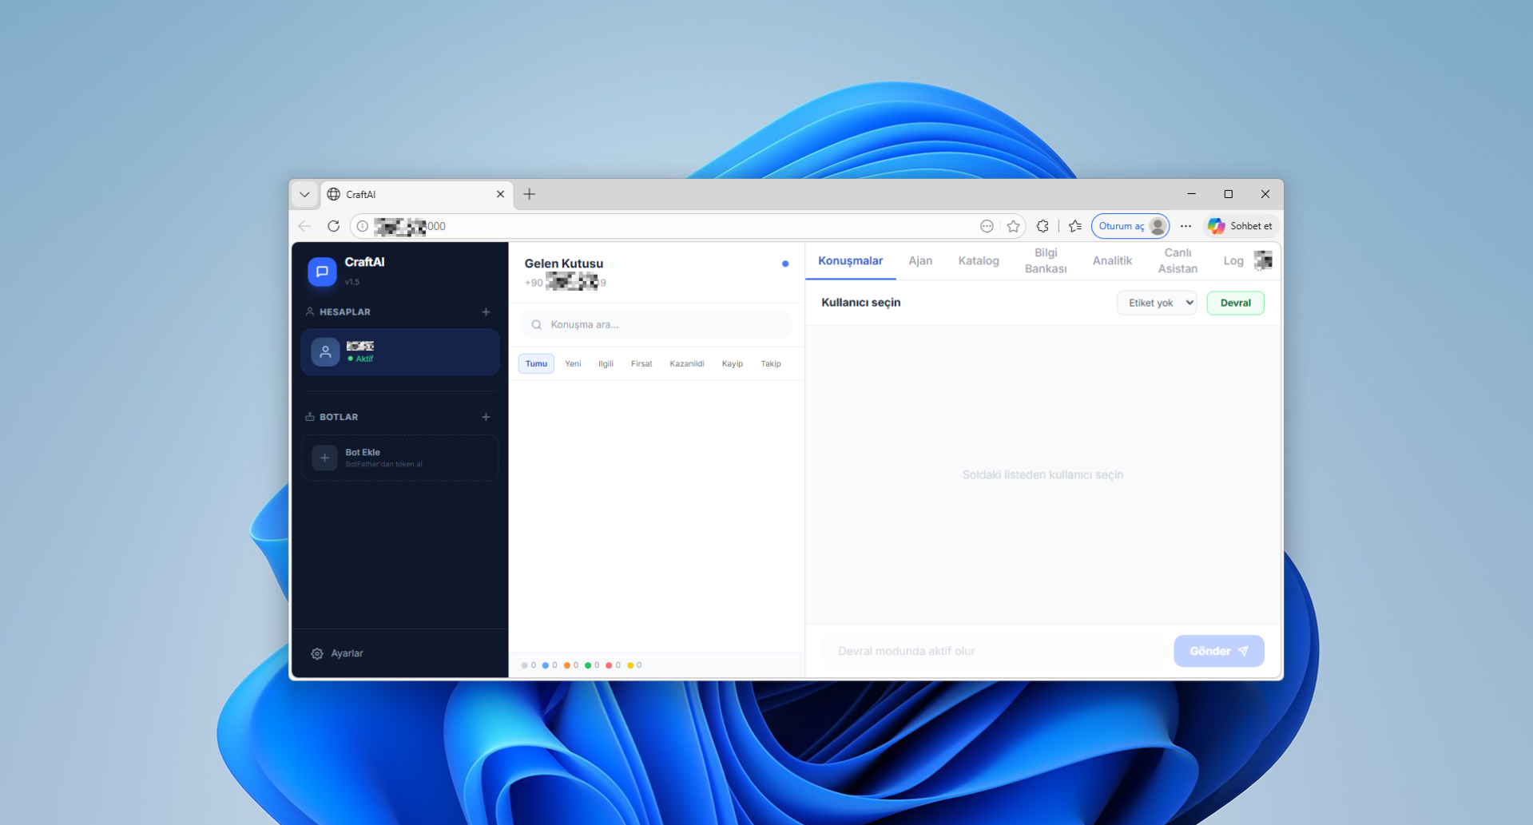Add a new account with Hesaplar plus

(486, 312)
